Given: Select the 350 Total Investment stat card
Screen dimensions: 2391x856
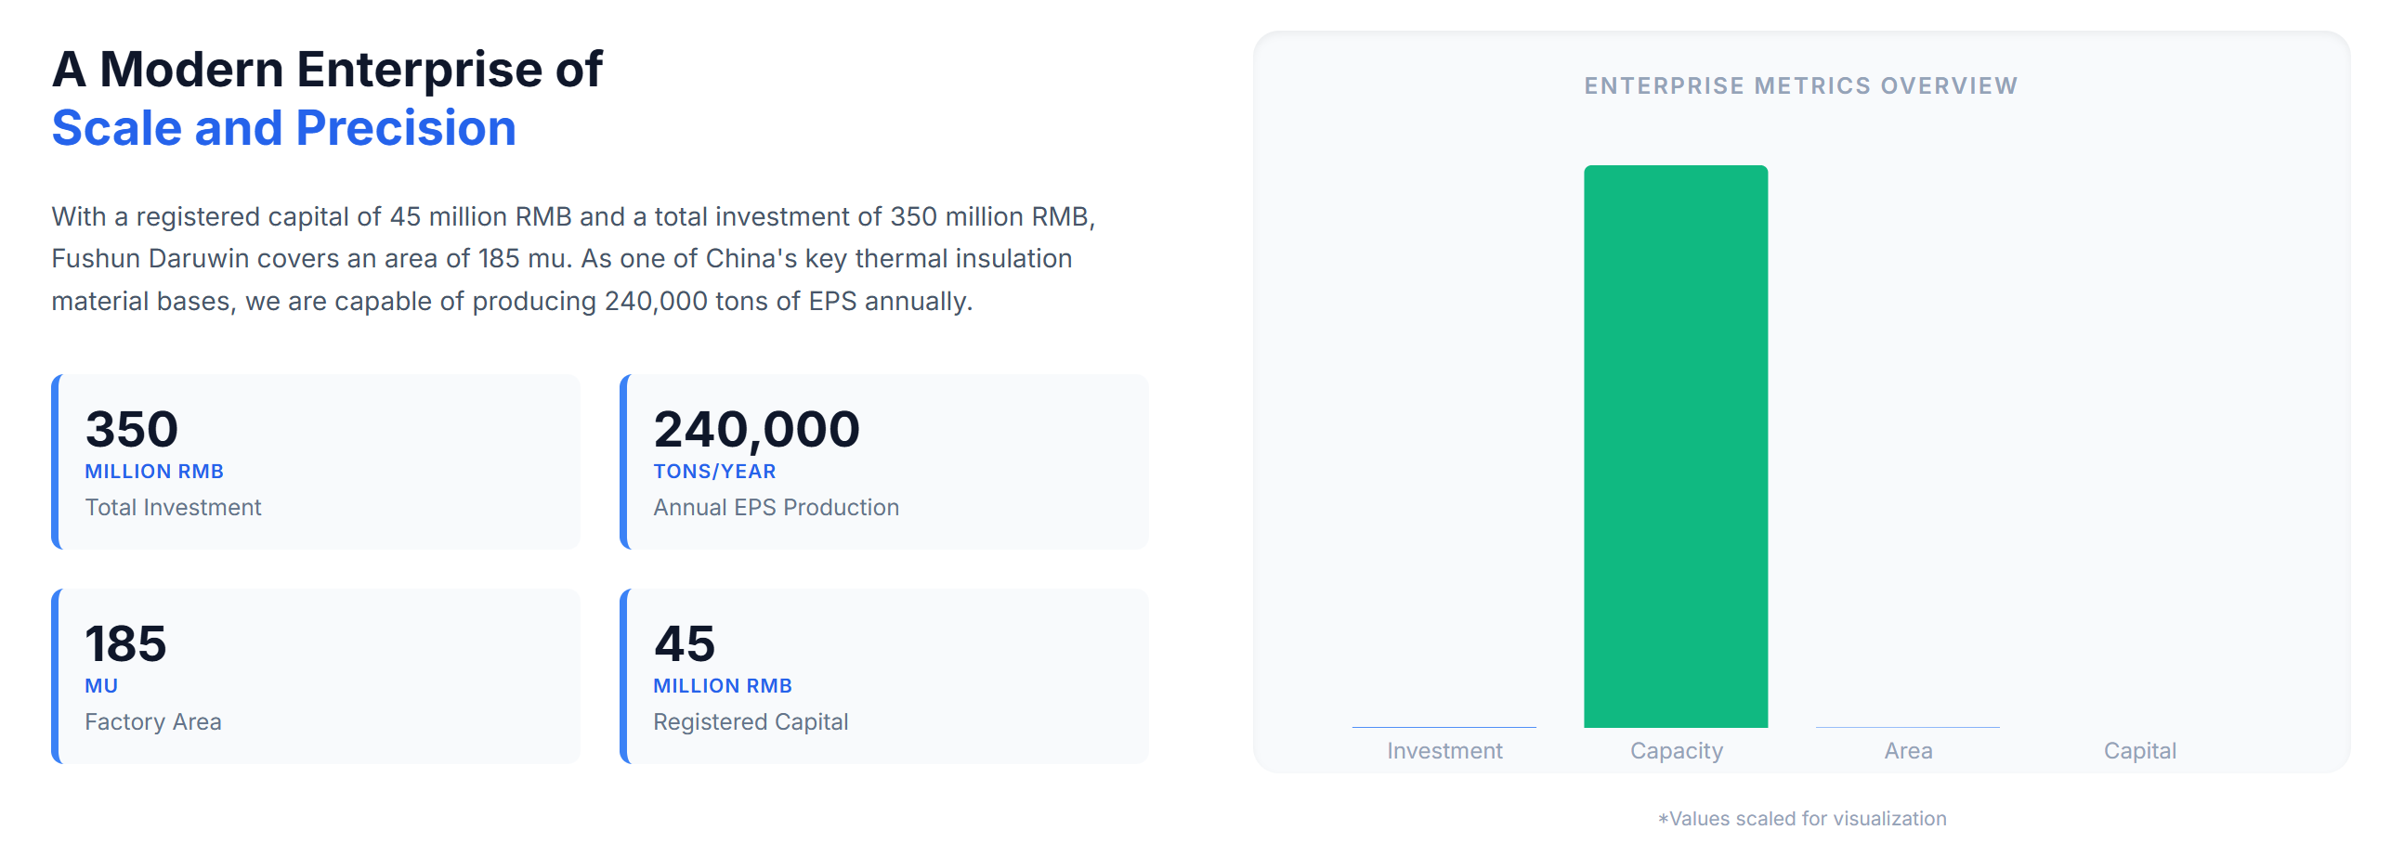Looking at the screenshot, I should (316, 461).
